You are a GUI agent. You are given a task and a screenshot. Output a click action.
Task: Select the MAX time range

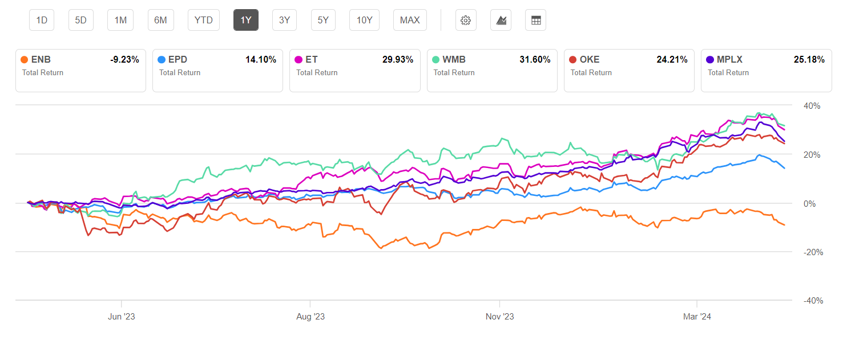(409, 19)
